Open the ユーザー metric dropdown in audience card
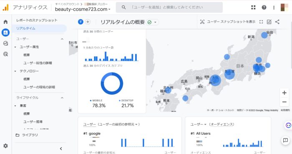The width and height of the screenshot is (292, 154). coord(198,124)
